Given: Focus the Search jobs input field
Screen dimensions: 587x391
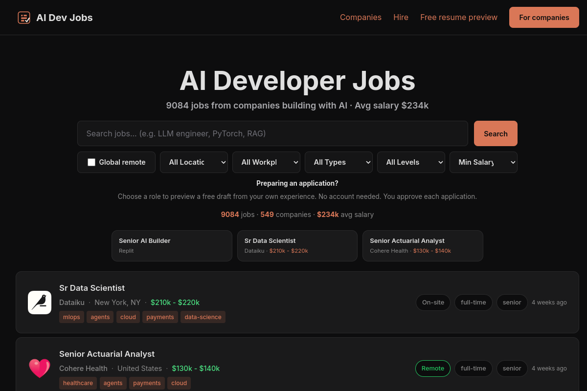Looking at the screenshot, I should [x=272, y=133].
